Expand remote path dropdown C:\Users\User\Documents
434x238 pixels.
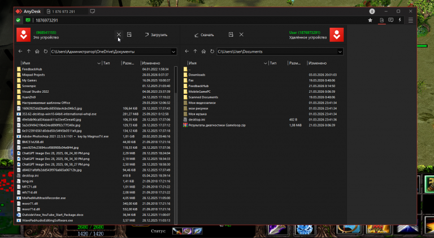[340, 52]
